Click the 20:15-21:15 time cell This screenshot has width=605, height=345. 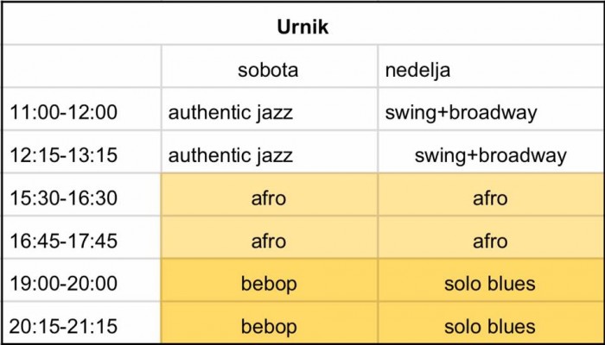pos(82,323)
